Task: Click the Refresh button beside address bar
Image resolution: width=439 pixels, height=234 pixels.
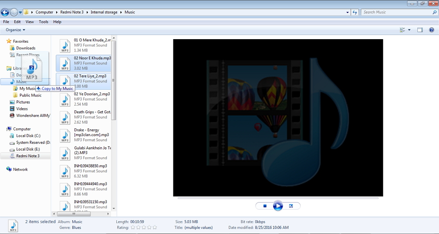Action: coord(355,12)
